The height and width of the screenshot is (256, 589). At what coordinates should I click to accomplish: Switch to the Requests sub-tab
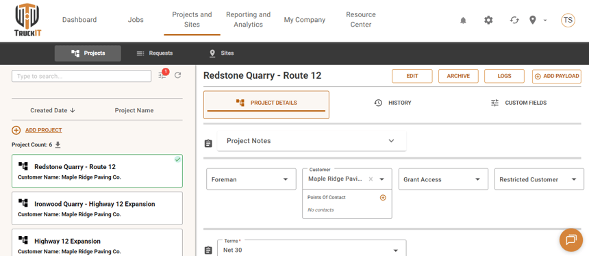click(154, 53)
